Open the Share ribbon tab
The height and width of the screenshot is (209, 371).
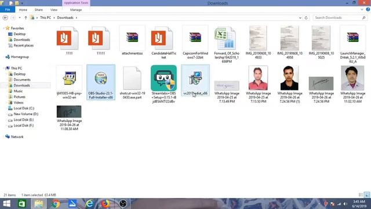[39, 10]
